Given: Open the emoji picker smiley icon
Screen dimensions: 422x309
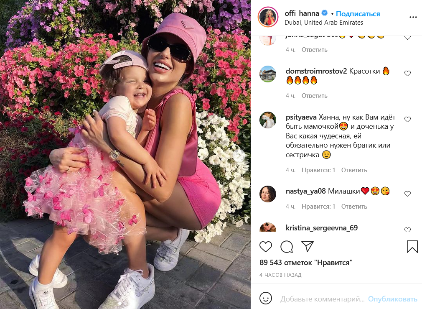Looking at the screenshot, I should [x=266, y=299].
